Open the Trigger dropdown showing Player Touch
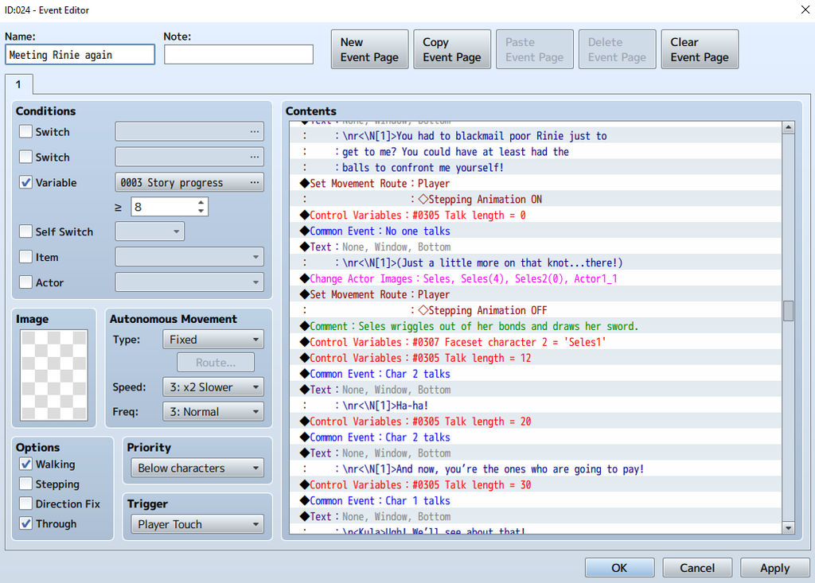The width and height of the screenshot is (815, 583). [197, 524]
